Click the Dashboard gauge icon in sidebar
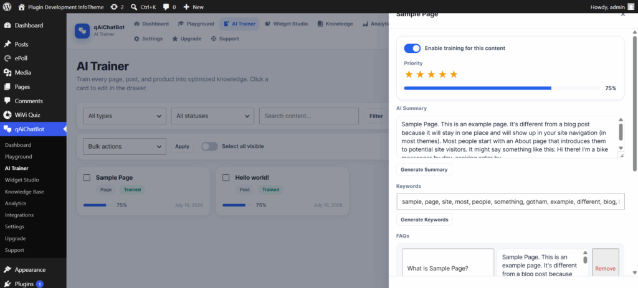The image size is (638, 288). tap(7, 26)
